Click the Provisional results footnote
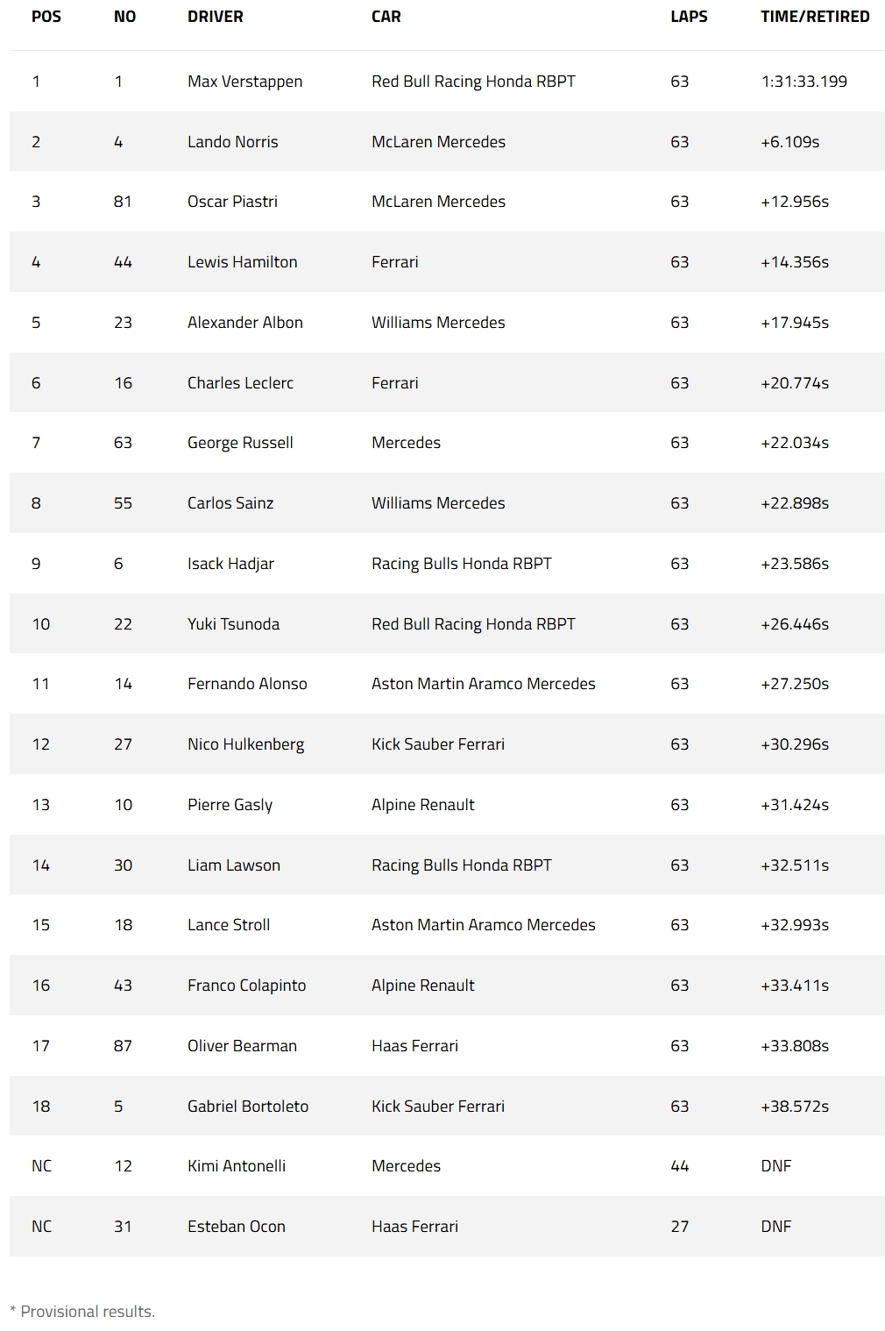885x1331 pixels. (82, 1312)
